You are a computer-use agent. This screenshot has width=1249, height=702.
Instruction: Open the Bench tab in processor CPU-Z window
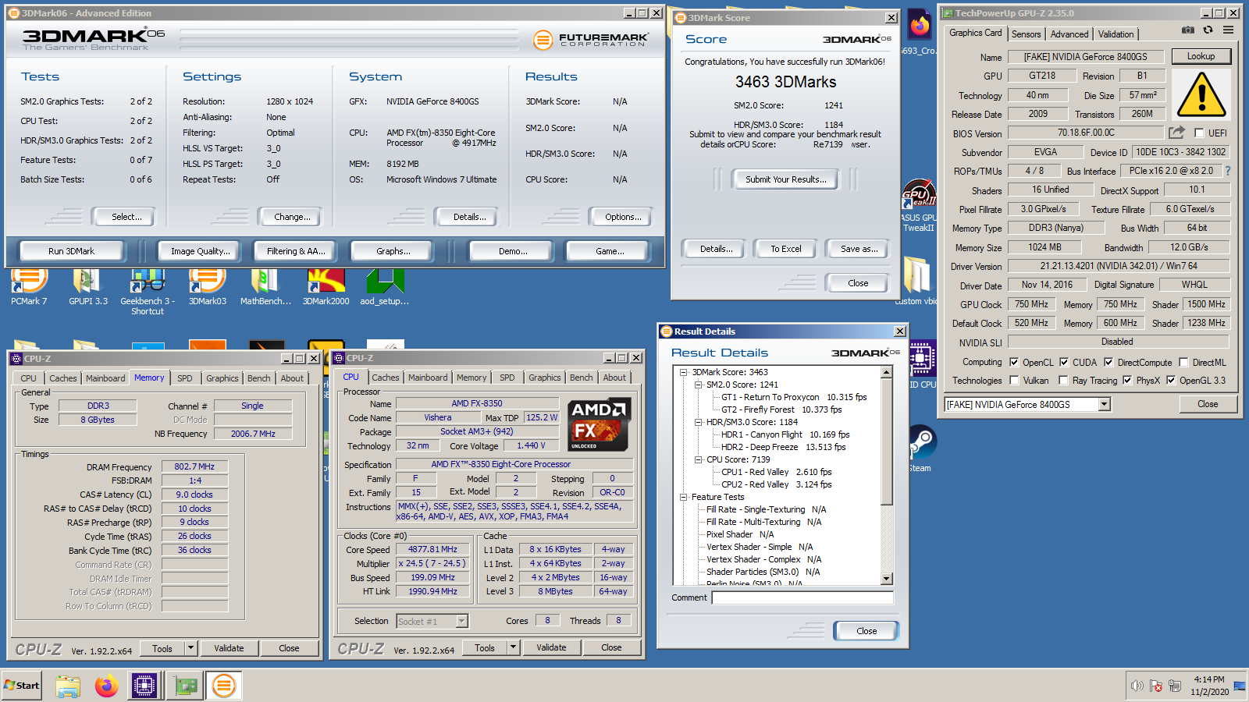(581, 378)
